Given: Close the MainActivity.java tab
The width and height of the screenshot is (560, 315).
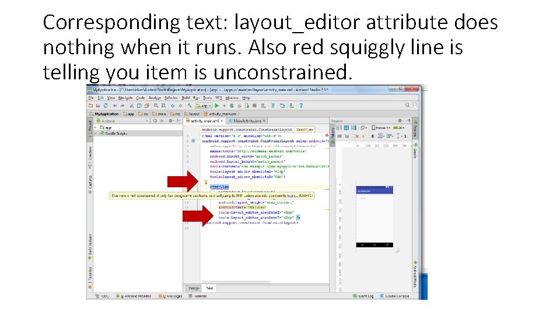Looking at the screenshot, I should (264, 121).
